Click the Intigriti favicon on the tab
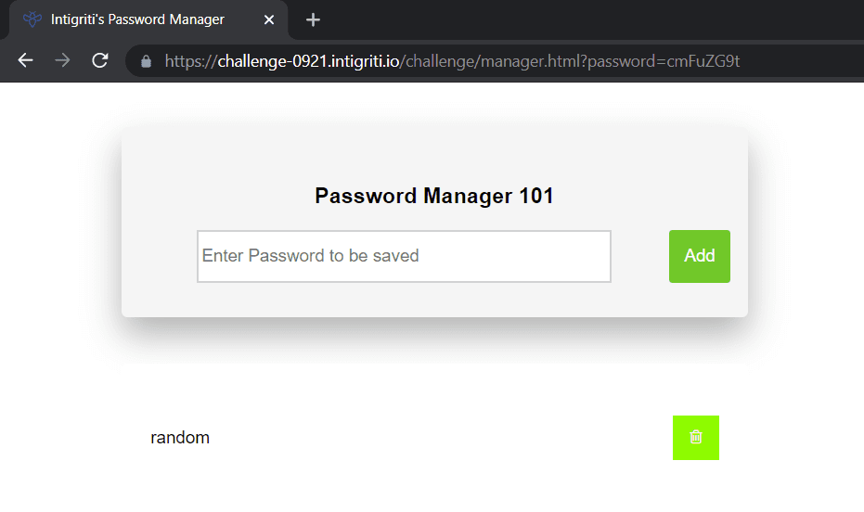 click(x=32, y=19)
